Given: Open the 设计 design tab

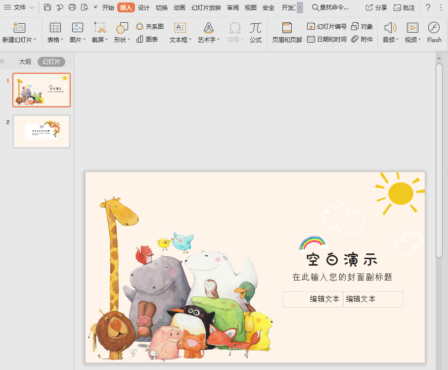Looking at the screenshot, I should tap(144, 7).
